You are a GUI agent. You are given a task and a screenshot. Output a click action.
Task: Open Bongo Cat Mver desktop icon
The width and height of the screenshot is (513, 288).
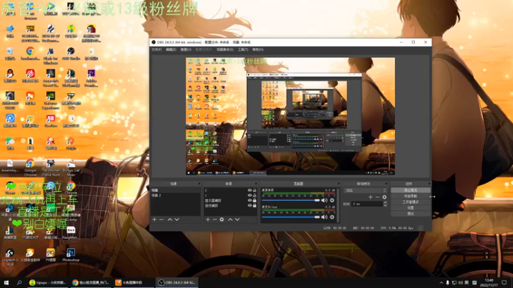[71, 168]
